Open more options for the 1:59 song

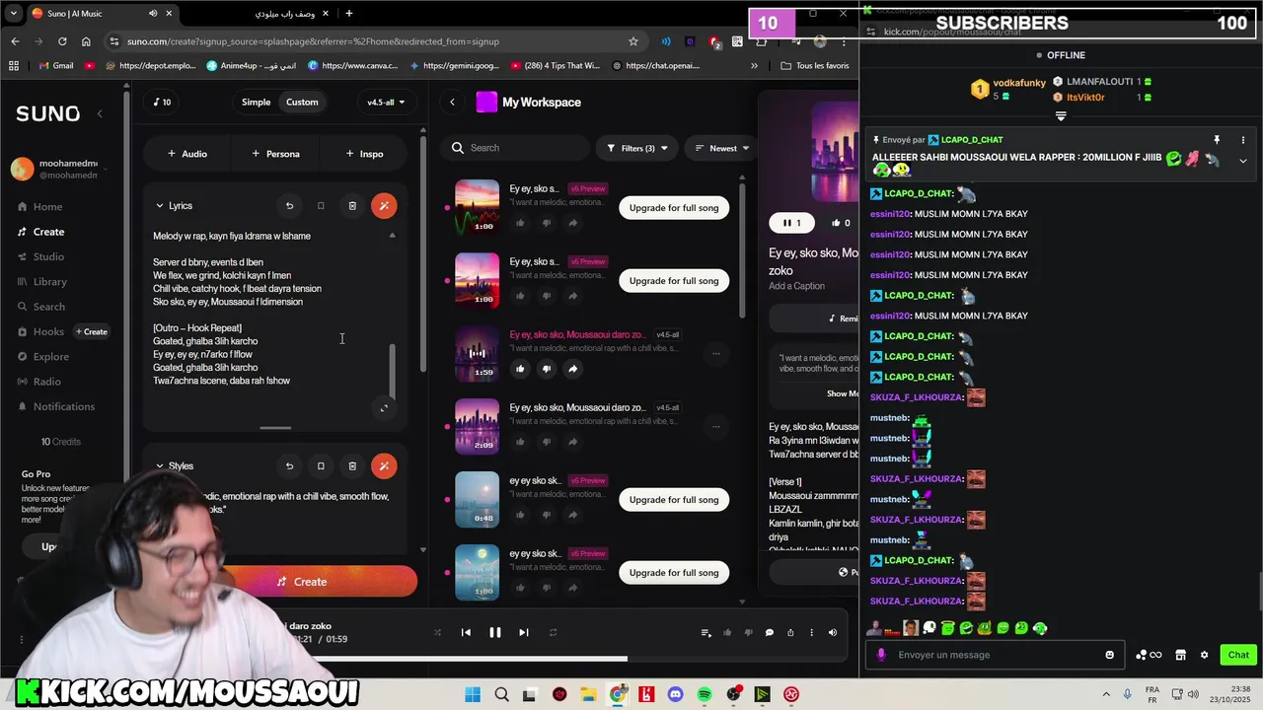[x=716, y=354]
